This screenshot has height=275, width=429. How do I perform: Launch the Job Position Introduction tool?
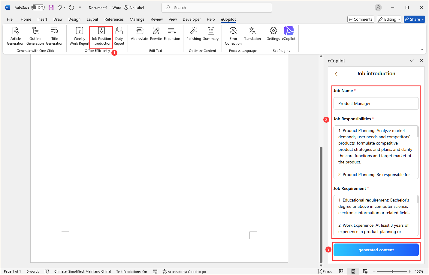click(x=101, y=36)
